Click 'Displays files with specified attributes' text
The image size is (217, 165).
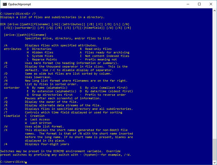pyautogui.click(x=61, y=45)
